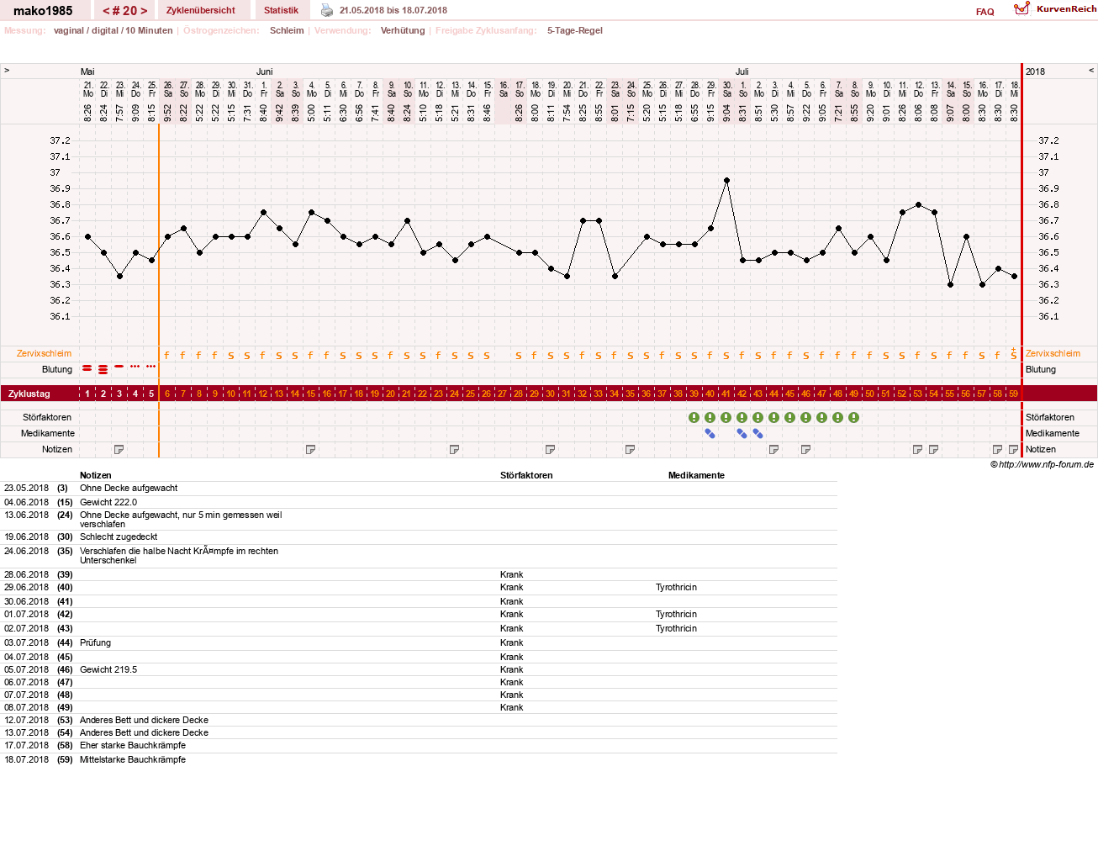Screen dimensions: 1098x851
Task: Expand the chart with the top-left > arrow
Action: (7, 71)
